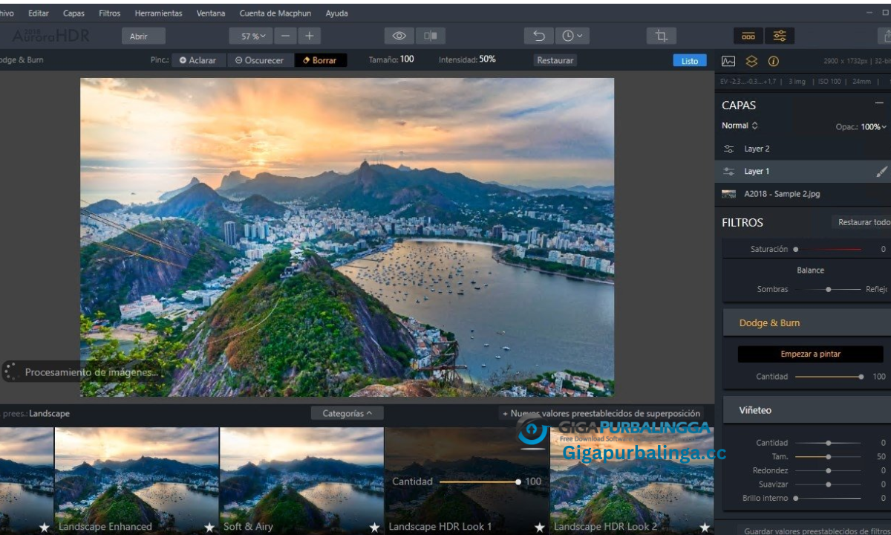Screen dimensions: 891x535
Task: Click the undo arrow icon
Action: 539,36
